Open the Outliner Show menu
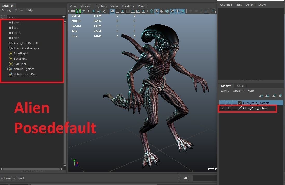The image size is (285, 185). click(19, 11)
